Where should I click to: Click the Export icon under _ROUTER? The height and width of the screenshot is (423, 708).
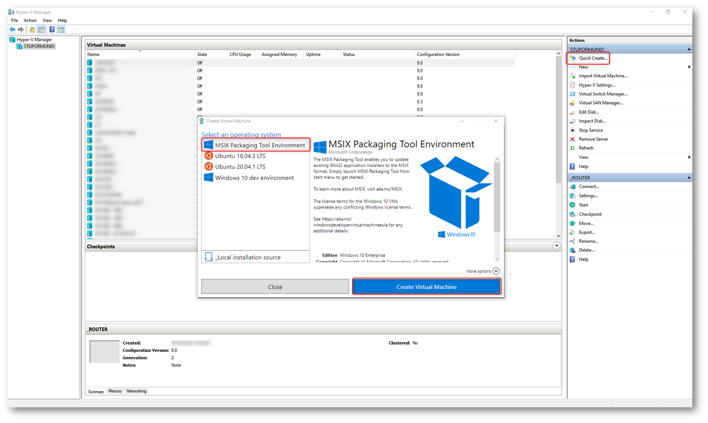pos(572,232)
